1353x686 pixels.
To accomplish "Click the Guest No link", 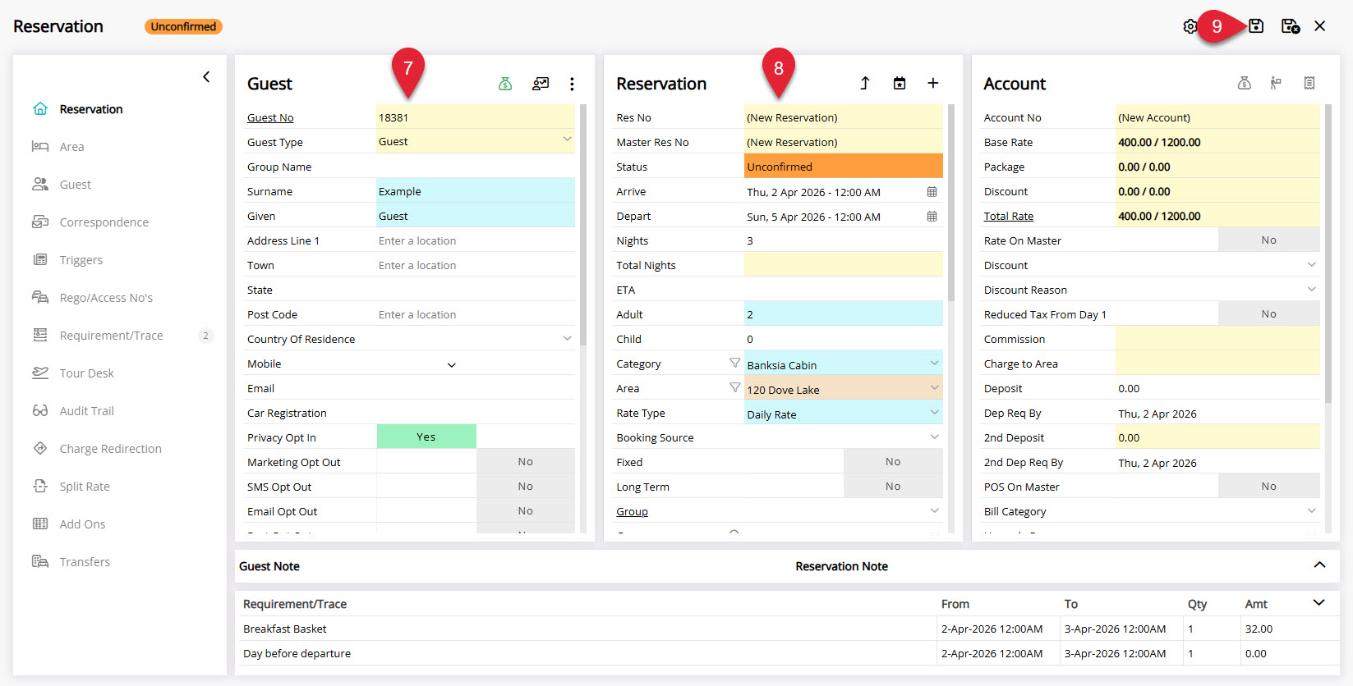I will click(270, 118).
